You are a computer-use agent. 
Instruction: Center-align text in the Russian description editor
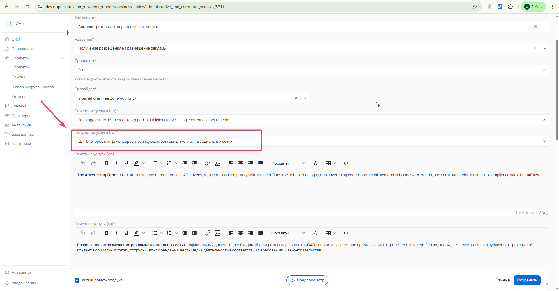[x=241, y=233]
